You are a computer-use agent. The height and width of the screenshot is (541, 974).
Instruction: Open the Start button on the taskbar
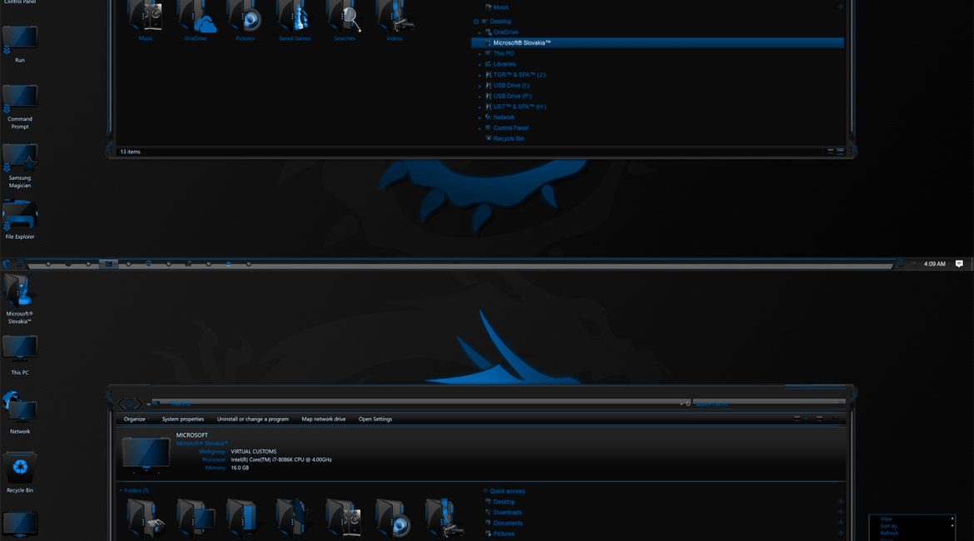[7, 264]
